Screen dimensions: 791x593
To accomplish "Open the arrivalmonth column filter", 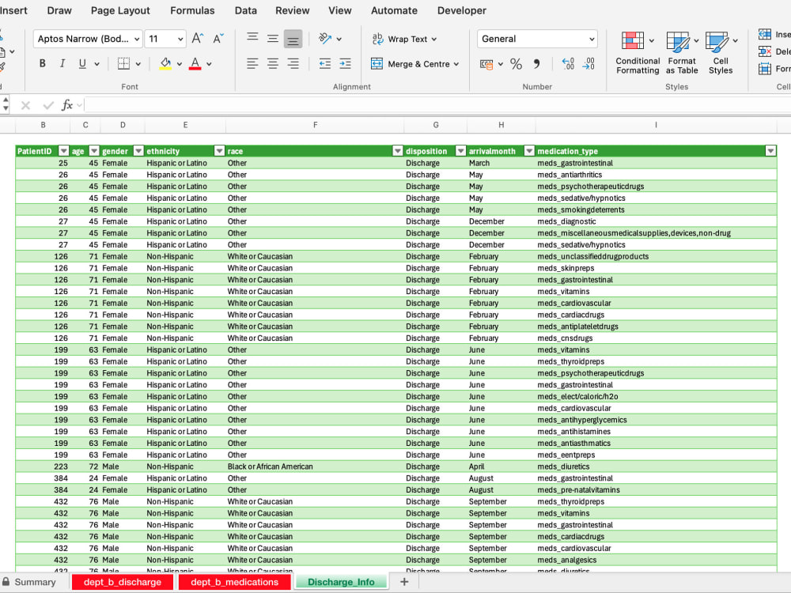I will click(529, 151).
